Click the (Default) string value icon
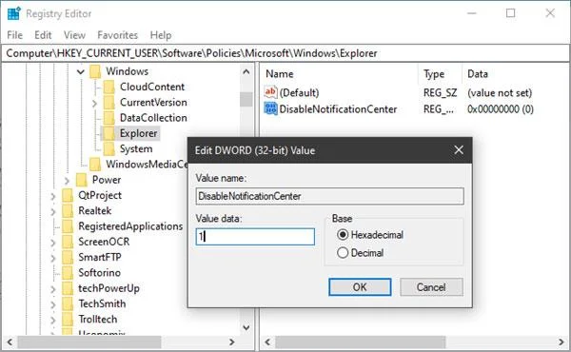Viewport: 571px width, 352px height. point(270,92)
